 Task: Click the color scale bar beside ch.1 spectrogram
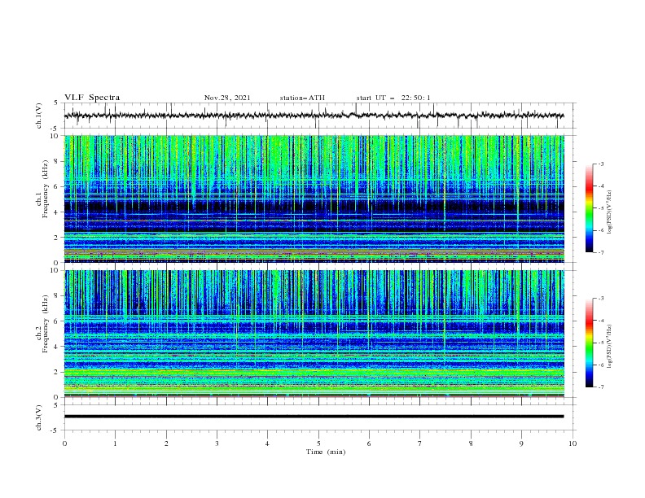590,208
